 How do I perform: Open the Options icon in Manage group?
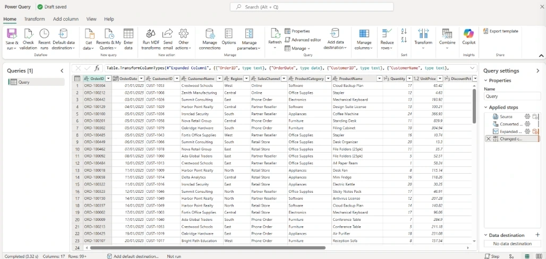(229, 34)
